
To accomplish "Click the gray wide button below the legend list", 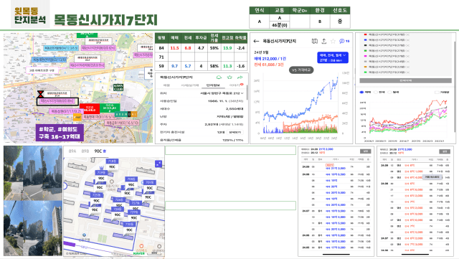I will point(405,80).
